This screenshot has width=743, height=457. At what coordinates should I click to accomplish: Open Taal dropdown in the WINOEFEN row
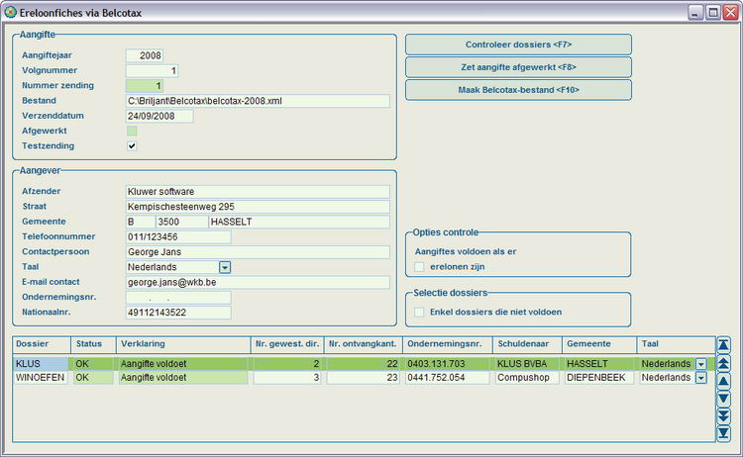click(700, 378)
